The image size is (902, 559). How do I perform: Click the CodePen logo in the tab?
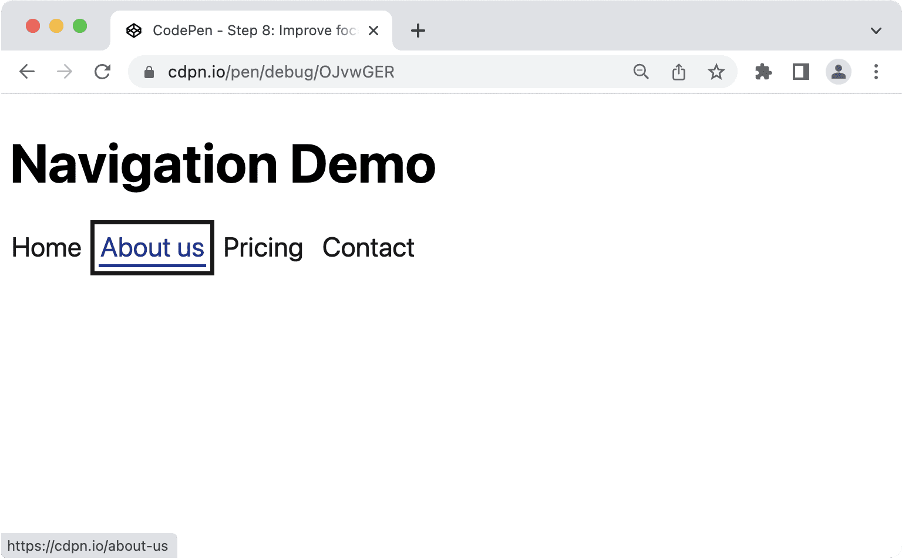tap(134, 30)
